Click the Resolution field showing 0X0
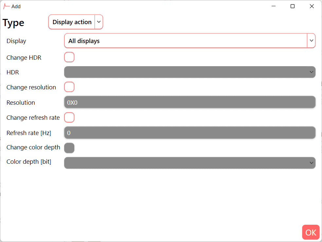Screen dimensions: 322x242 (190, 102)
